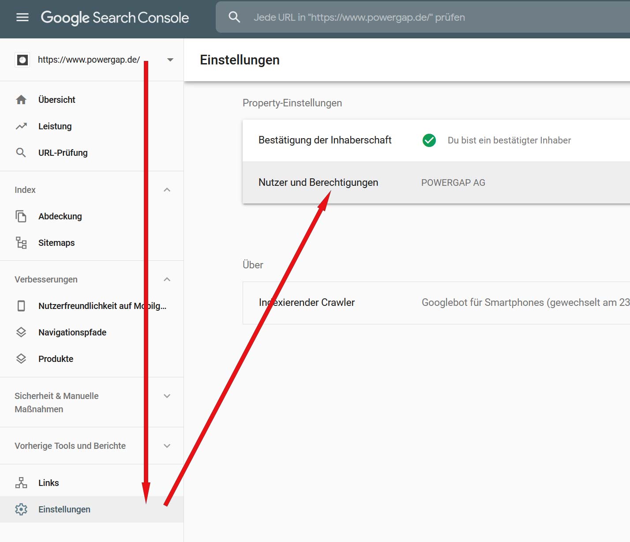Click the Navigationspfade layers icon
Image resolution: width=630 pixels, height=542 pixels.
(21, 332)
